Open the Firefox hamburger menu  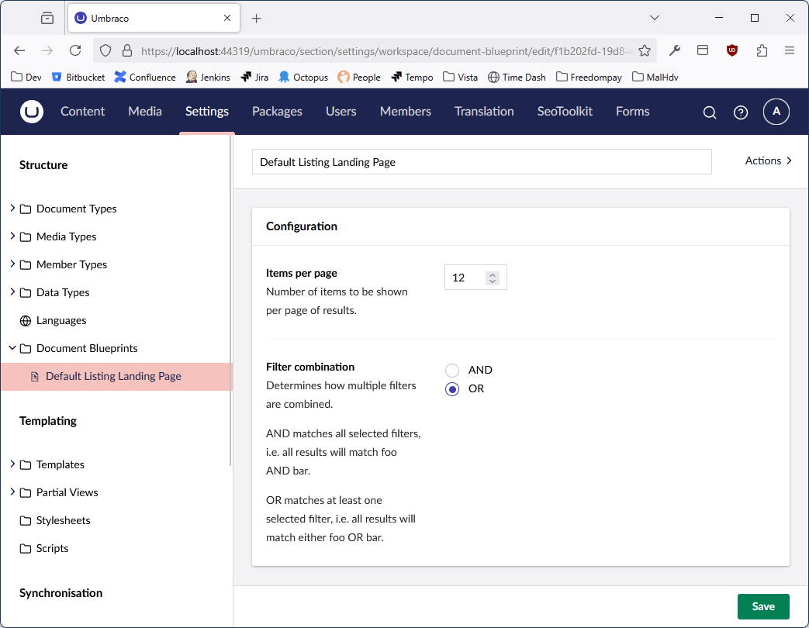[x=790, y=50]
